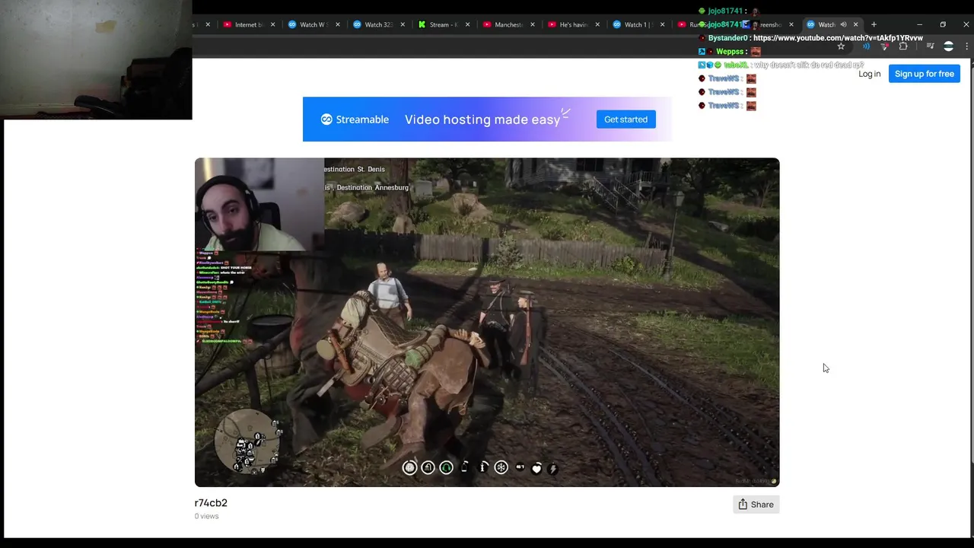Click the Share button below video
Screen dimensions: 974x548
pos(756,505)
